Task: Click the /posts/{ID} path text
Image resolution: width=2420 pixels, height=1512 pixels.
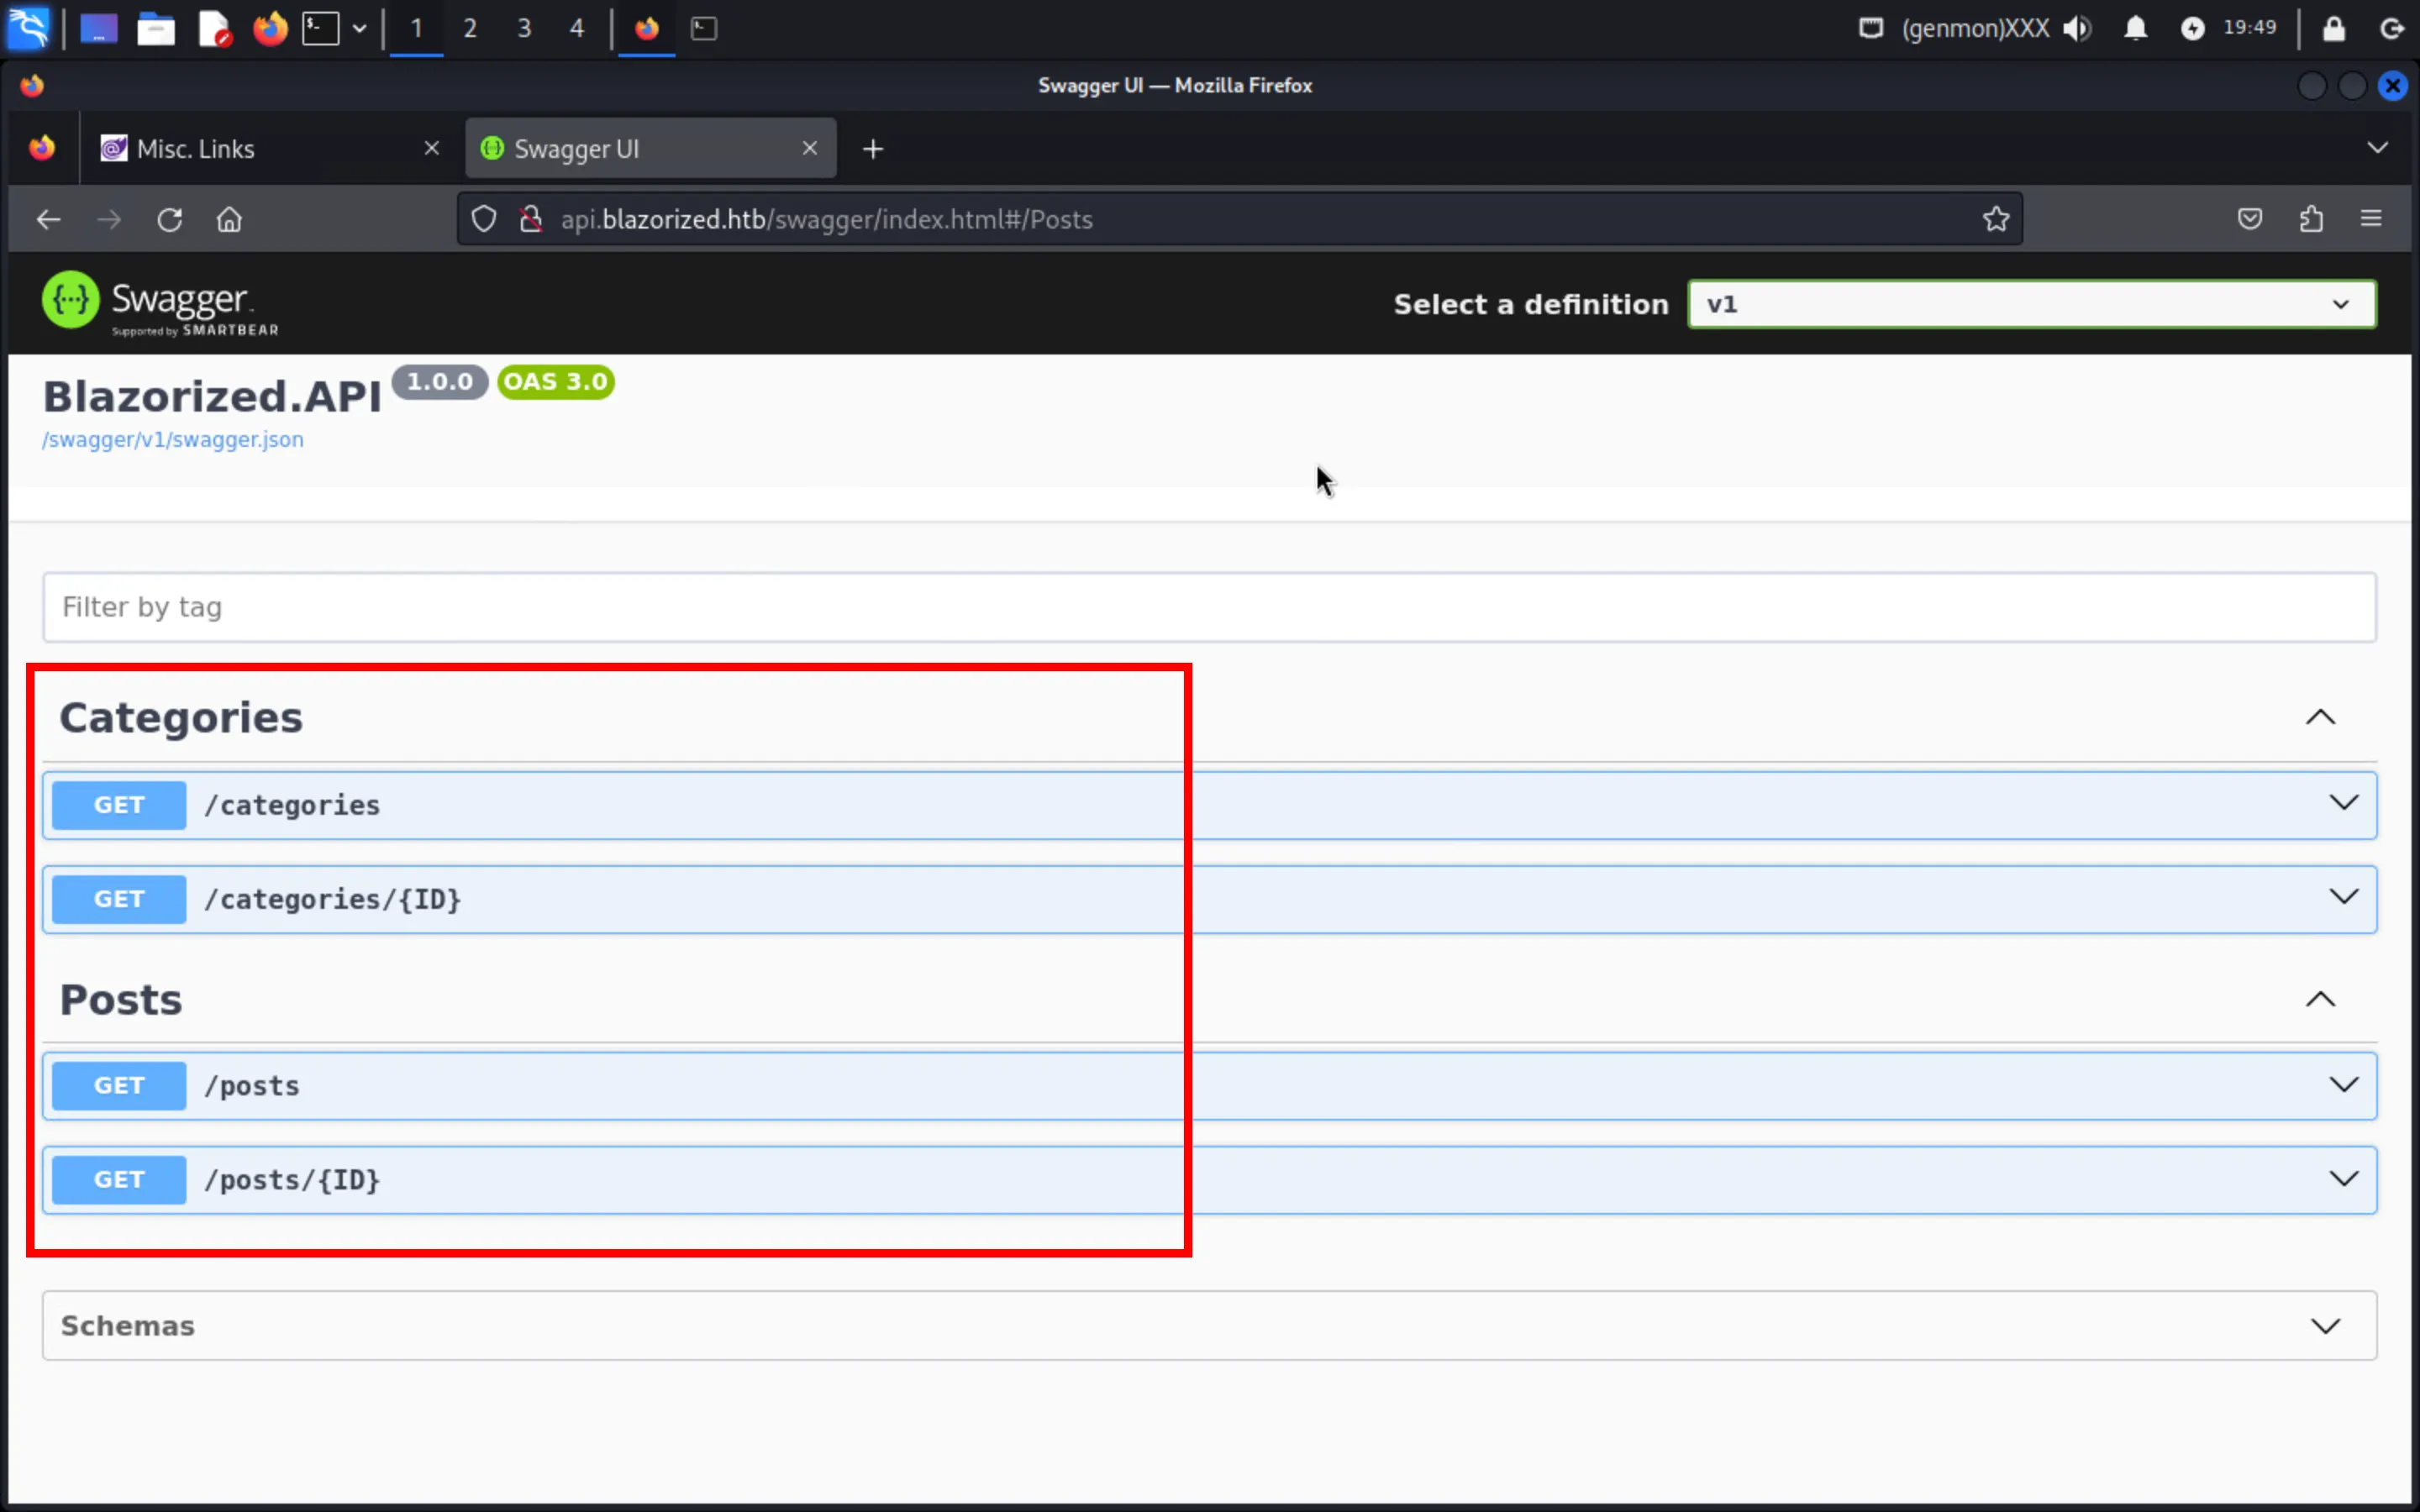Action: pyautogui.click(x=292, y=1181)
